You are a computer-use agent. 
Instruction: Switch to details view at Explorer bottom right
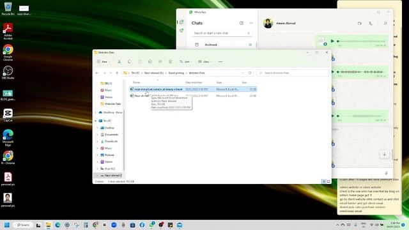[324, 181]
